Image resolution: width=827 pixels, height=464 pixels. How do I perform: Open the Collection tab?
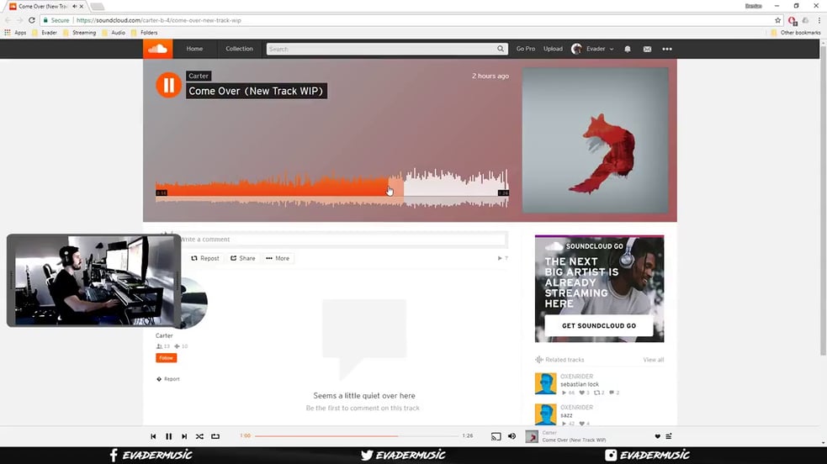[x=240, y=49]
